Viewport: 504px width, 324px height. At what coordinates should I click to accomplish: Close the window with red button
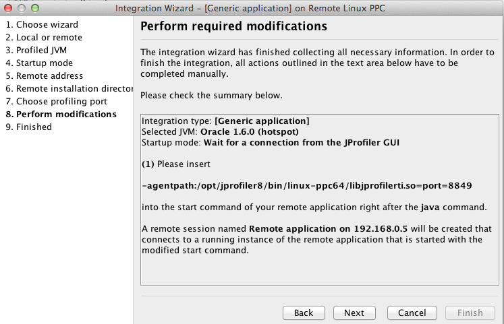point(8,8)
